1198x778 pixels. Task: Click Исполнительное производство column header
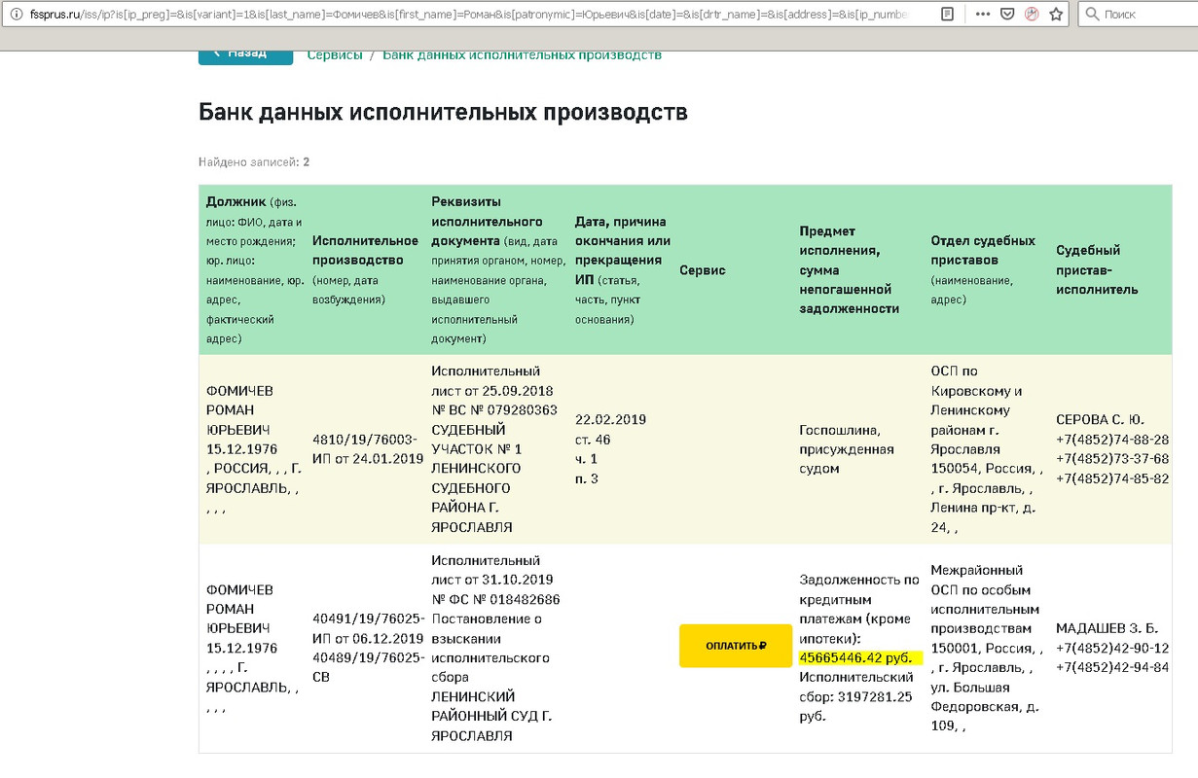(x=365, y=269)
